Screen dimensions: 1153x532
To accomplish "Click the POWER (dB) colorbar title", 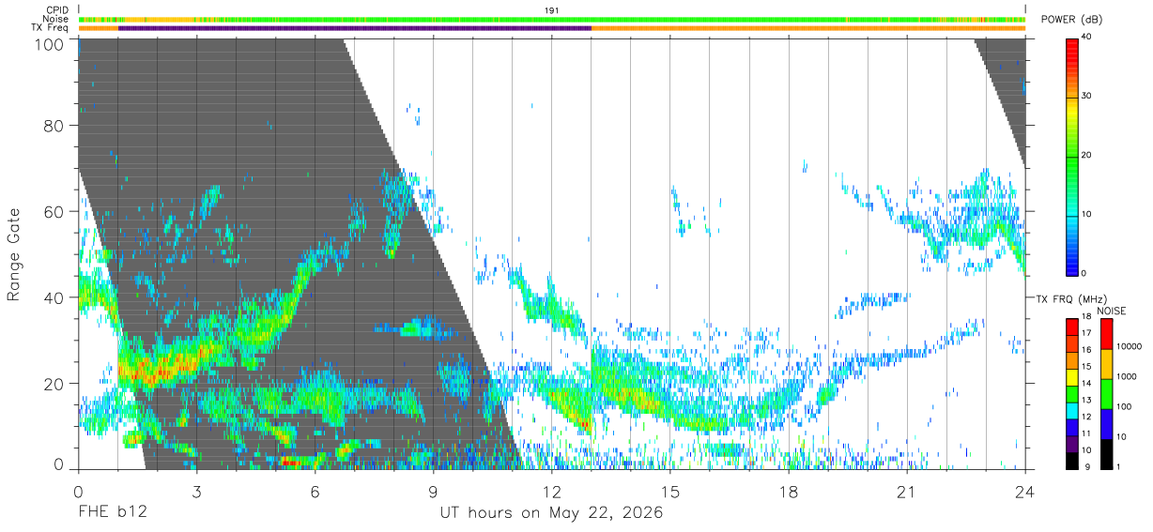I will [x=1073, y=20].
